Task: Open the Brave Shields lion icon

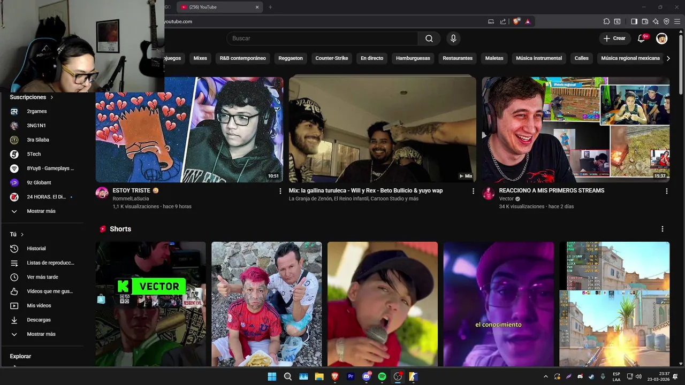Action: pyautogui.click(x=516, y=21)
